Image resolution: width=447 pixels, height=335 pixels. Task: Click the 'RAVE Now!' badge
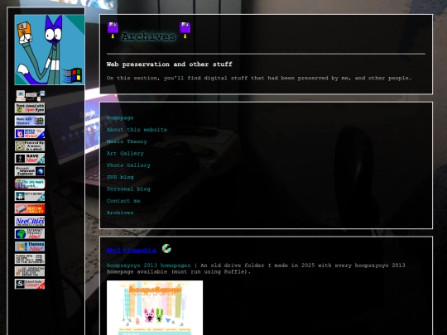(x=30, y=158)
